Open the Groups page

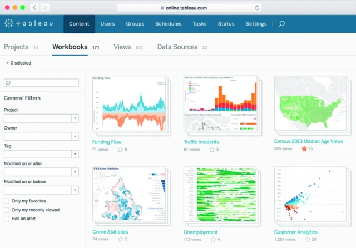pos(135,24)
